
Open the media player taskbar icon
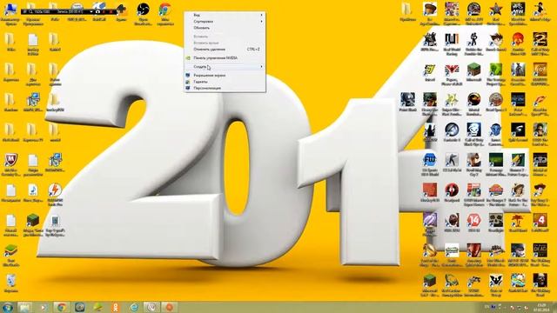point(43,307)
